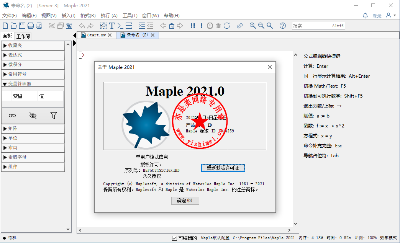Viewport: 400px width, 243px height.
Task: Close the 未命名 (2) document tab
Action: 152,35
